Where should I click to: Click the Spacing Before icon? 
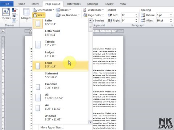[x=143, y=15]
